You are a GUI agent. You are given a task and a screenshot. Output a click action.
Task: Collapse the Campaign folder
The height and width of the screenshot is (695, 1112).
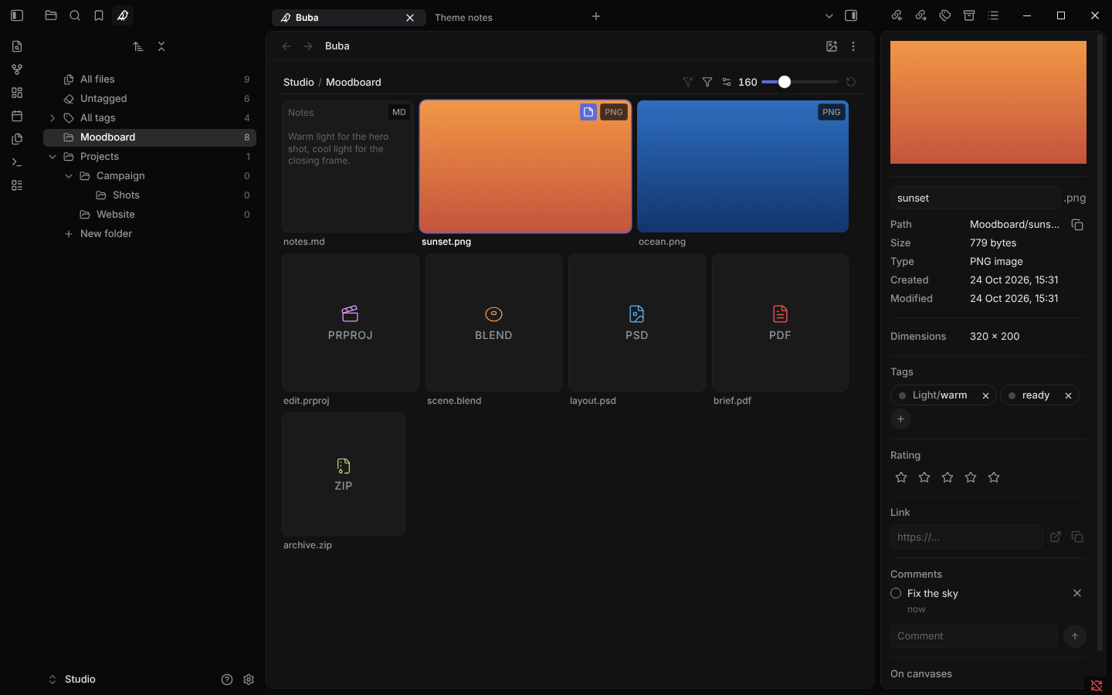[x=69, y=176]
